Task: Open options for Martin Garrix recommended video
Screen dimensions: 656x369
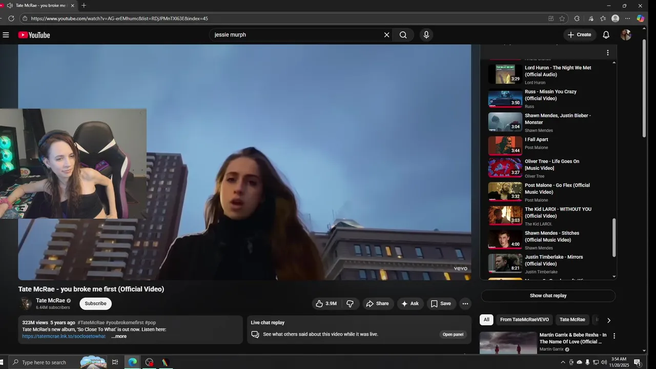Action: pos(614,336)
